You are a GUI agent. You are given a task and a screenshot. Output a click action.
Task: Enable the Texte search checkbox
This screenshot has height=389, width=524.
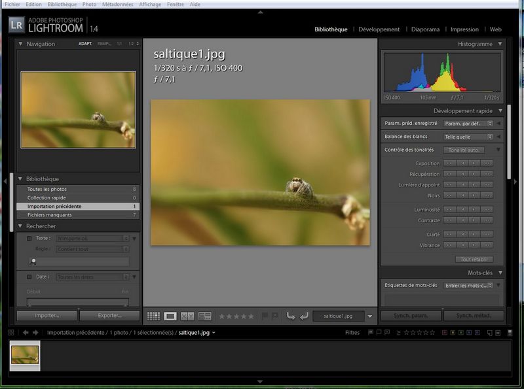tap(29, 239)
